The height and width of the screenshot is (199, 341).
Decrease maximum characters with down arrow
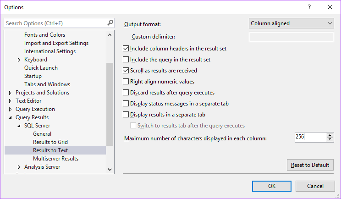click(330, 139)
